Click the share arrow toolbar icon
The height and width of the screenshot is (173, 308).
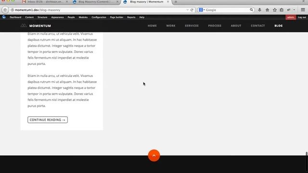pos(289,10)
